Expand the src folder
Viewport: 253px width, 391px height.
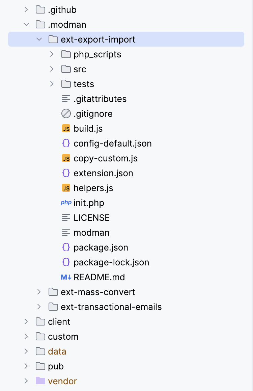(x=52, y=69)
